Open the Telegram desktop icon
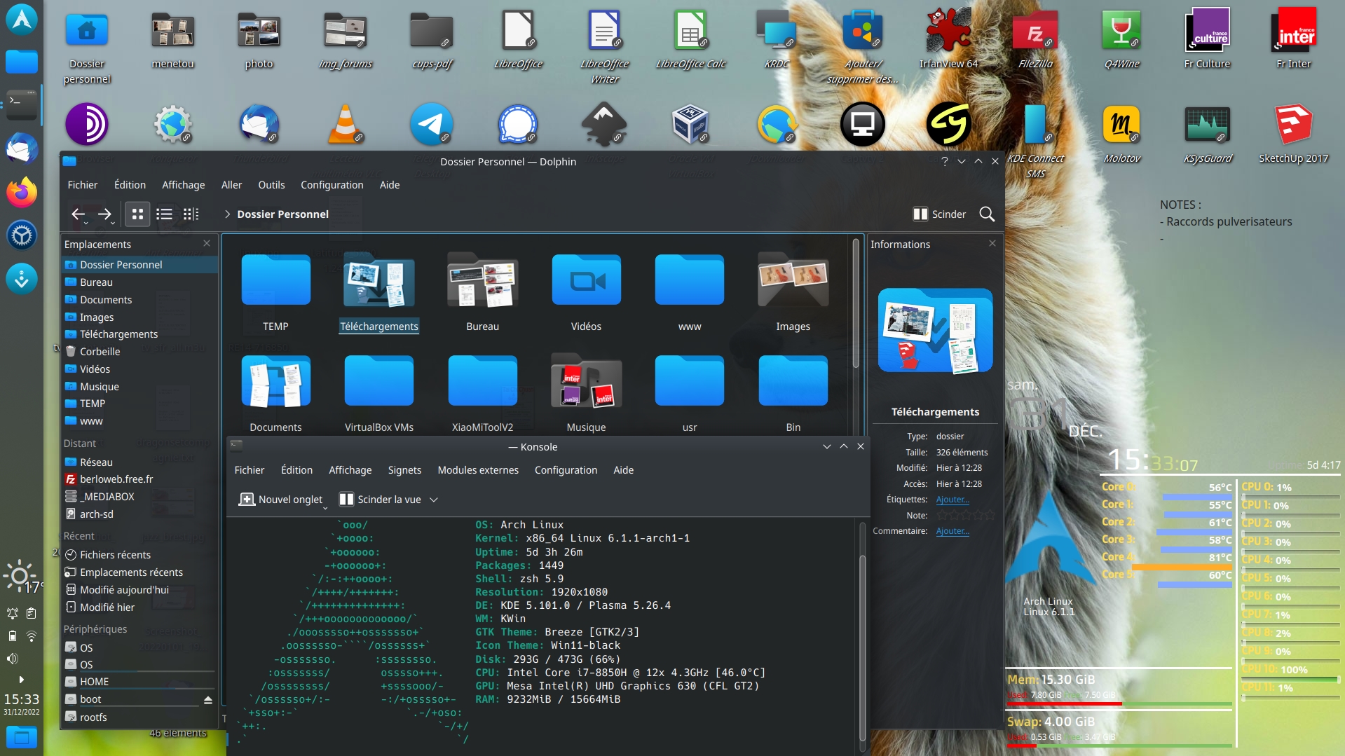 431,125
